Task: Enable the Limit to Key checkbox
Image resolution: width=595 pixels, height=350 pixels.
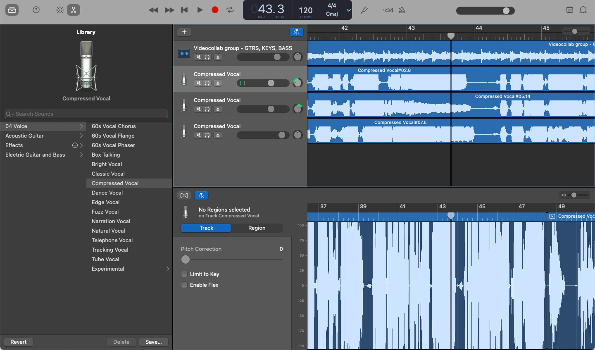Action: 184,274
